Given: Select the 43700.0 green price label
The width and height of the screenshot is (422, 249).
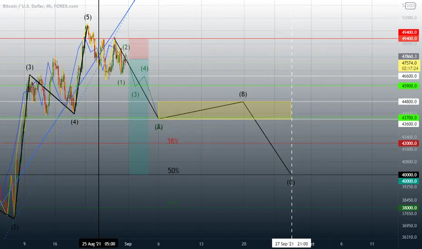Looking at the screenshot, I should [409, 118].
